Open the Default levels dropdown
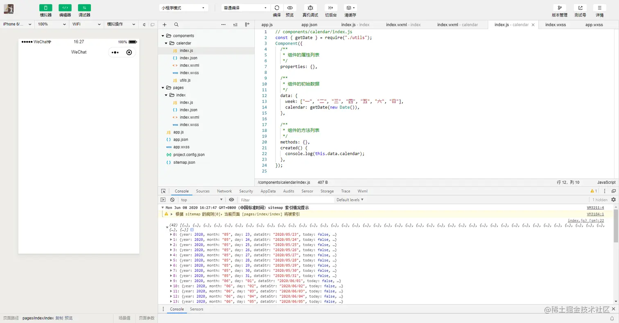This screenshot has width=619, height=323. pos(350,200)
